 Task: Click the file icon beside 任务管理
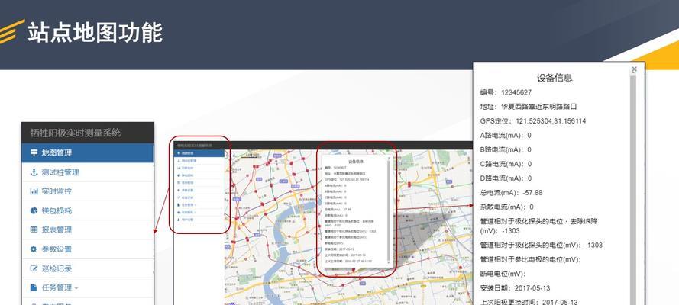(34, 287)
